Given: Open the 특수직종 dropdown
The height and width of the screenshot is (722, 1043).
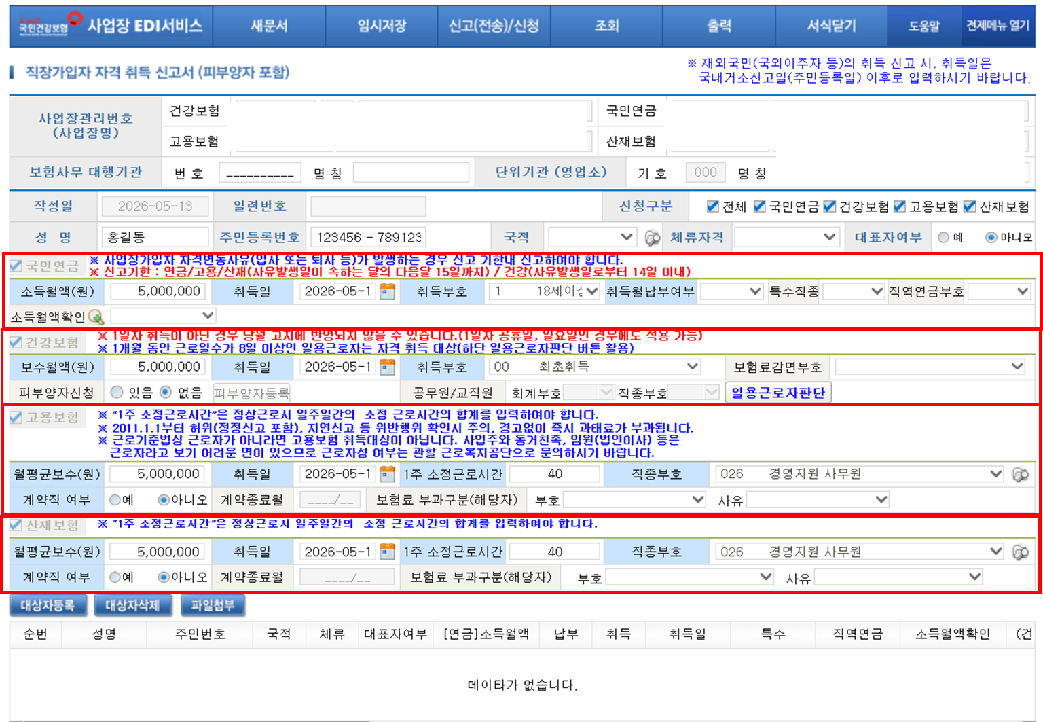Looking at the screenshot, I should (854, 291).
